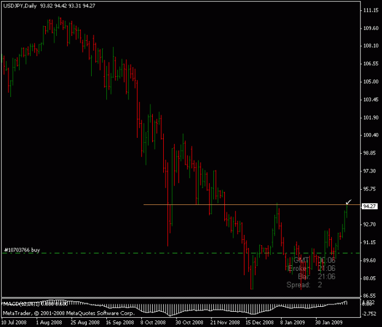382x327 pixels.
Task: Click the OHLC values 93.82 94.42 93.31 94.27
Action: coord(67,6)
